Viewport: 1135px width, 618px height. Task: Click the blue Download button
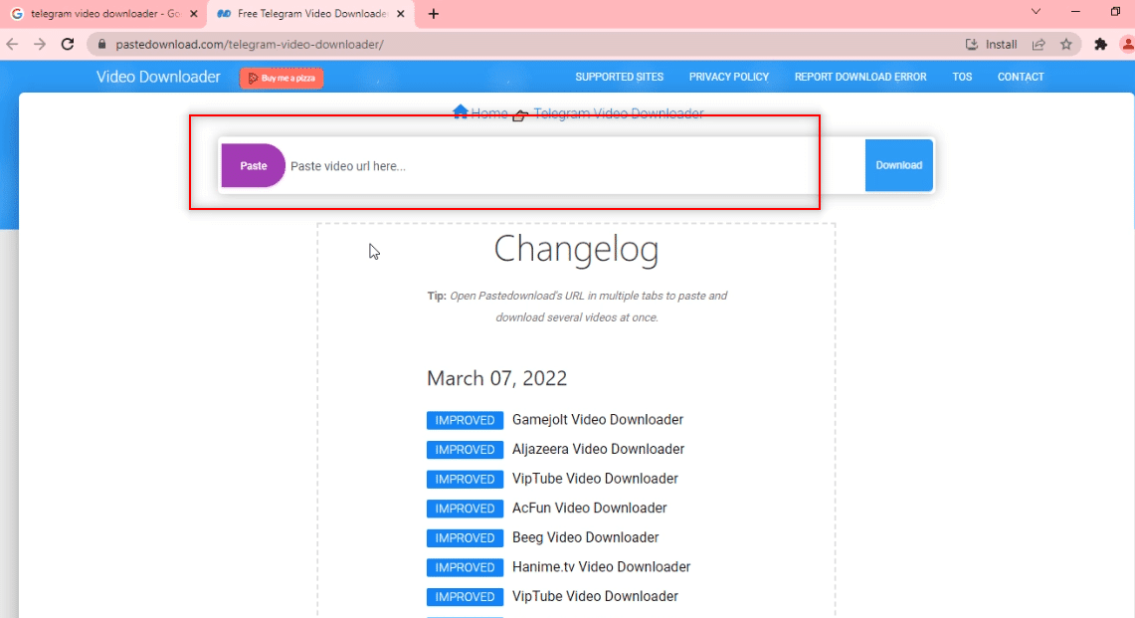pos(898,165)
